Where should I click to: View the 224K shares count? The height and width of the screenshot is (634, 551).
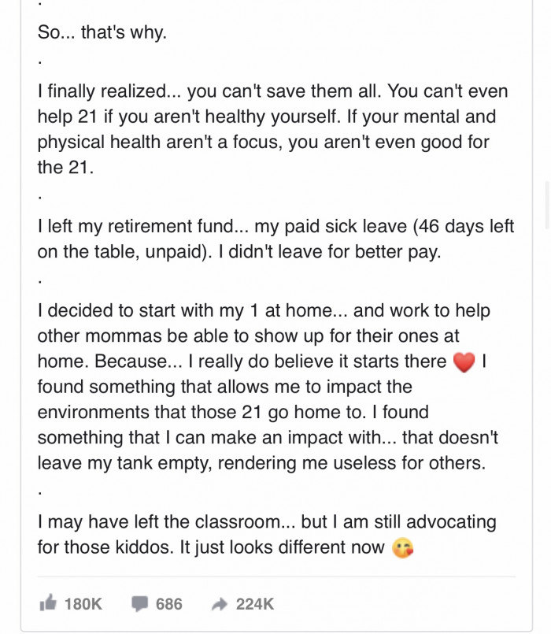[x=255, y=604]
